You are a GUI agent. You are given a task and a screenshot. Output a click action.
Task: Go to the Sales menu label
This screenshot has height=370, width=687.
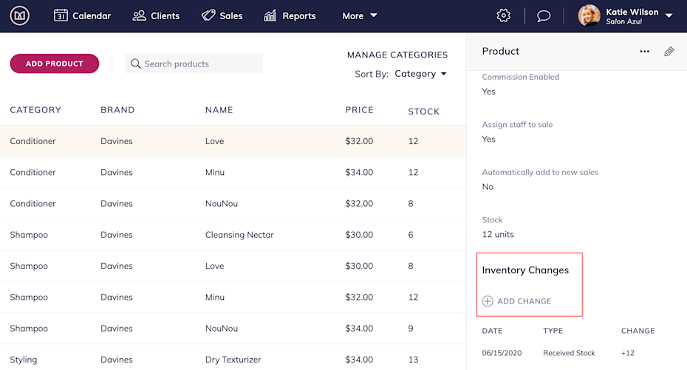pos(231,16)
